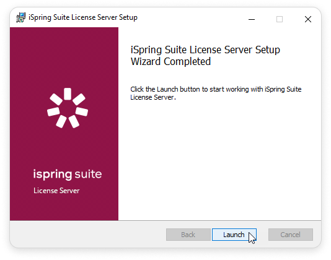Click the "License Server." text ending the instruction

tap(153, 97)
